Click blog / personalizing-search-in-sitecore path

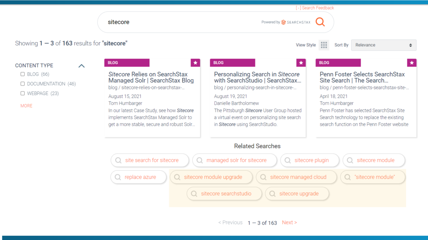[255, 88]
